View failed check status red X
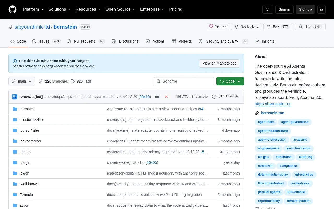This screenshot has width=334, height=209. click(166, 97)
